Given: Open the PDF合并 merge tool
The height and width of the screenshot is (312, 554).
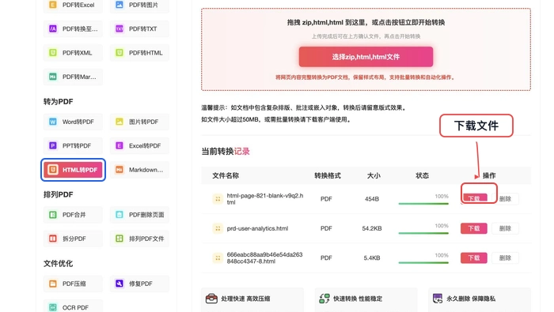Looking at the screenshot, I should pyautogui.click(x=73, y=215).
